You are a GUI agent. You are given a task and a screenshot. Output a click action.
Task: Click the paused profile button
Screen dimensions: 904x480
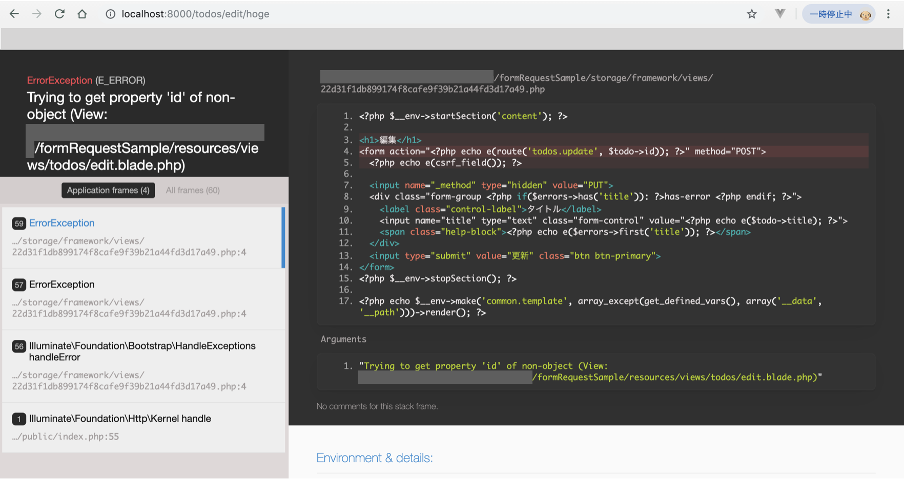(x=838, y=14)
